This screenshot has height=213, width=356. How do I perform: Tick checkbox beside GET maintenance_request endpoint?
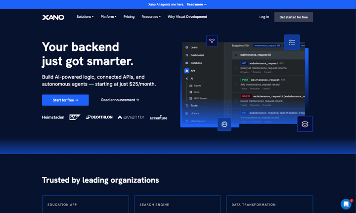pos(236,68)
